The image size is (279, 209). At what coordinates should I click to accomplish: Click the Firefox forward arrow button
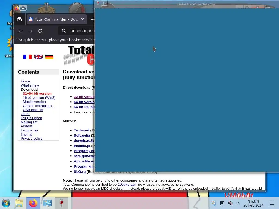click(30, 31)
